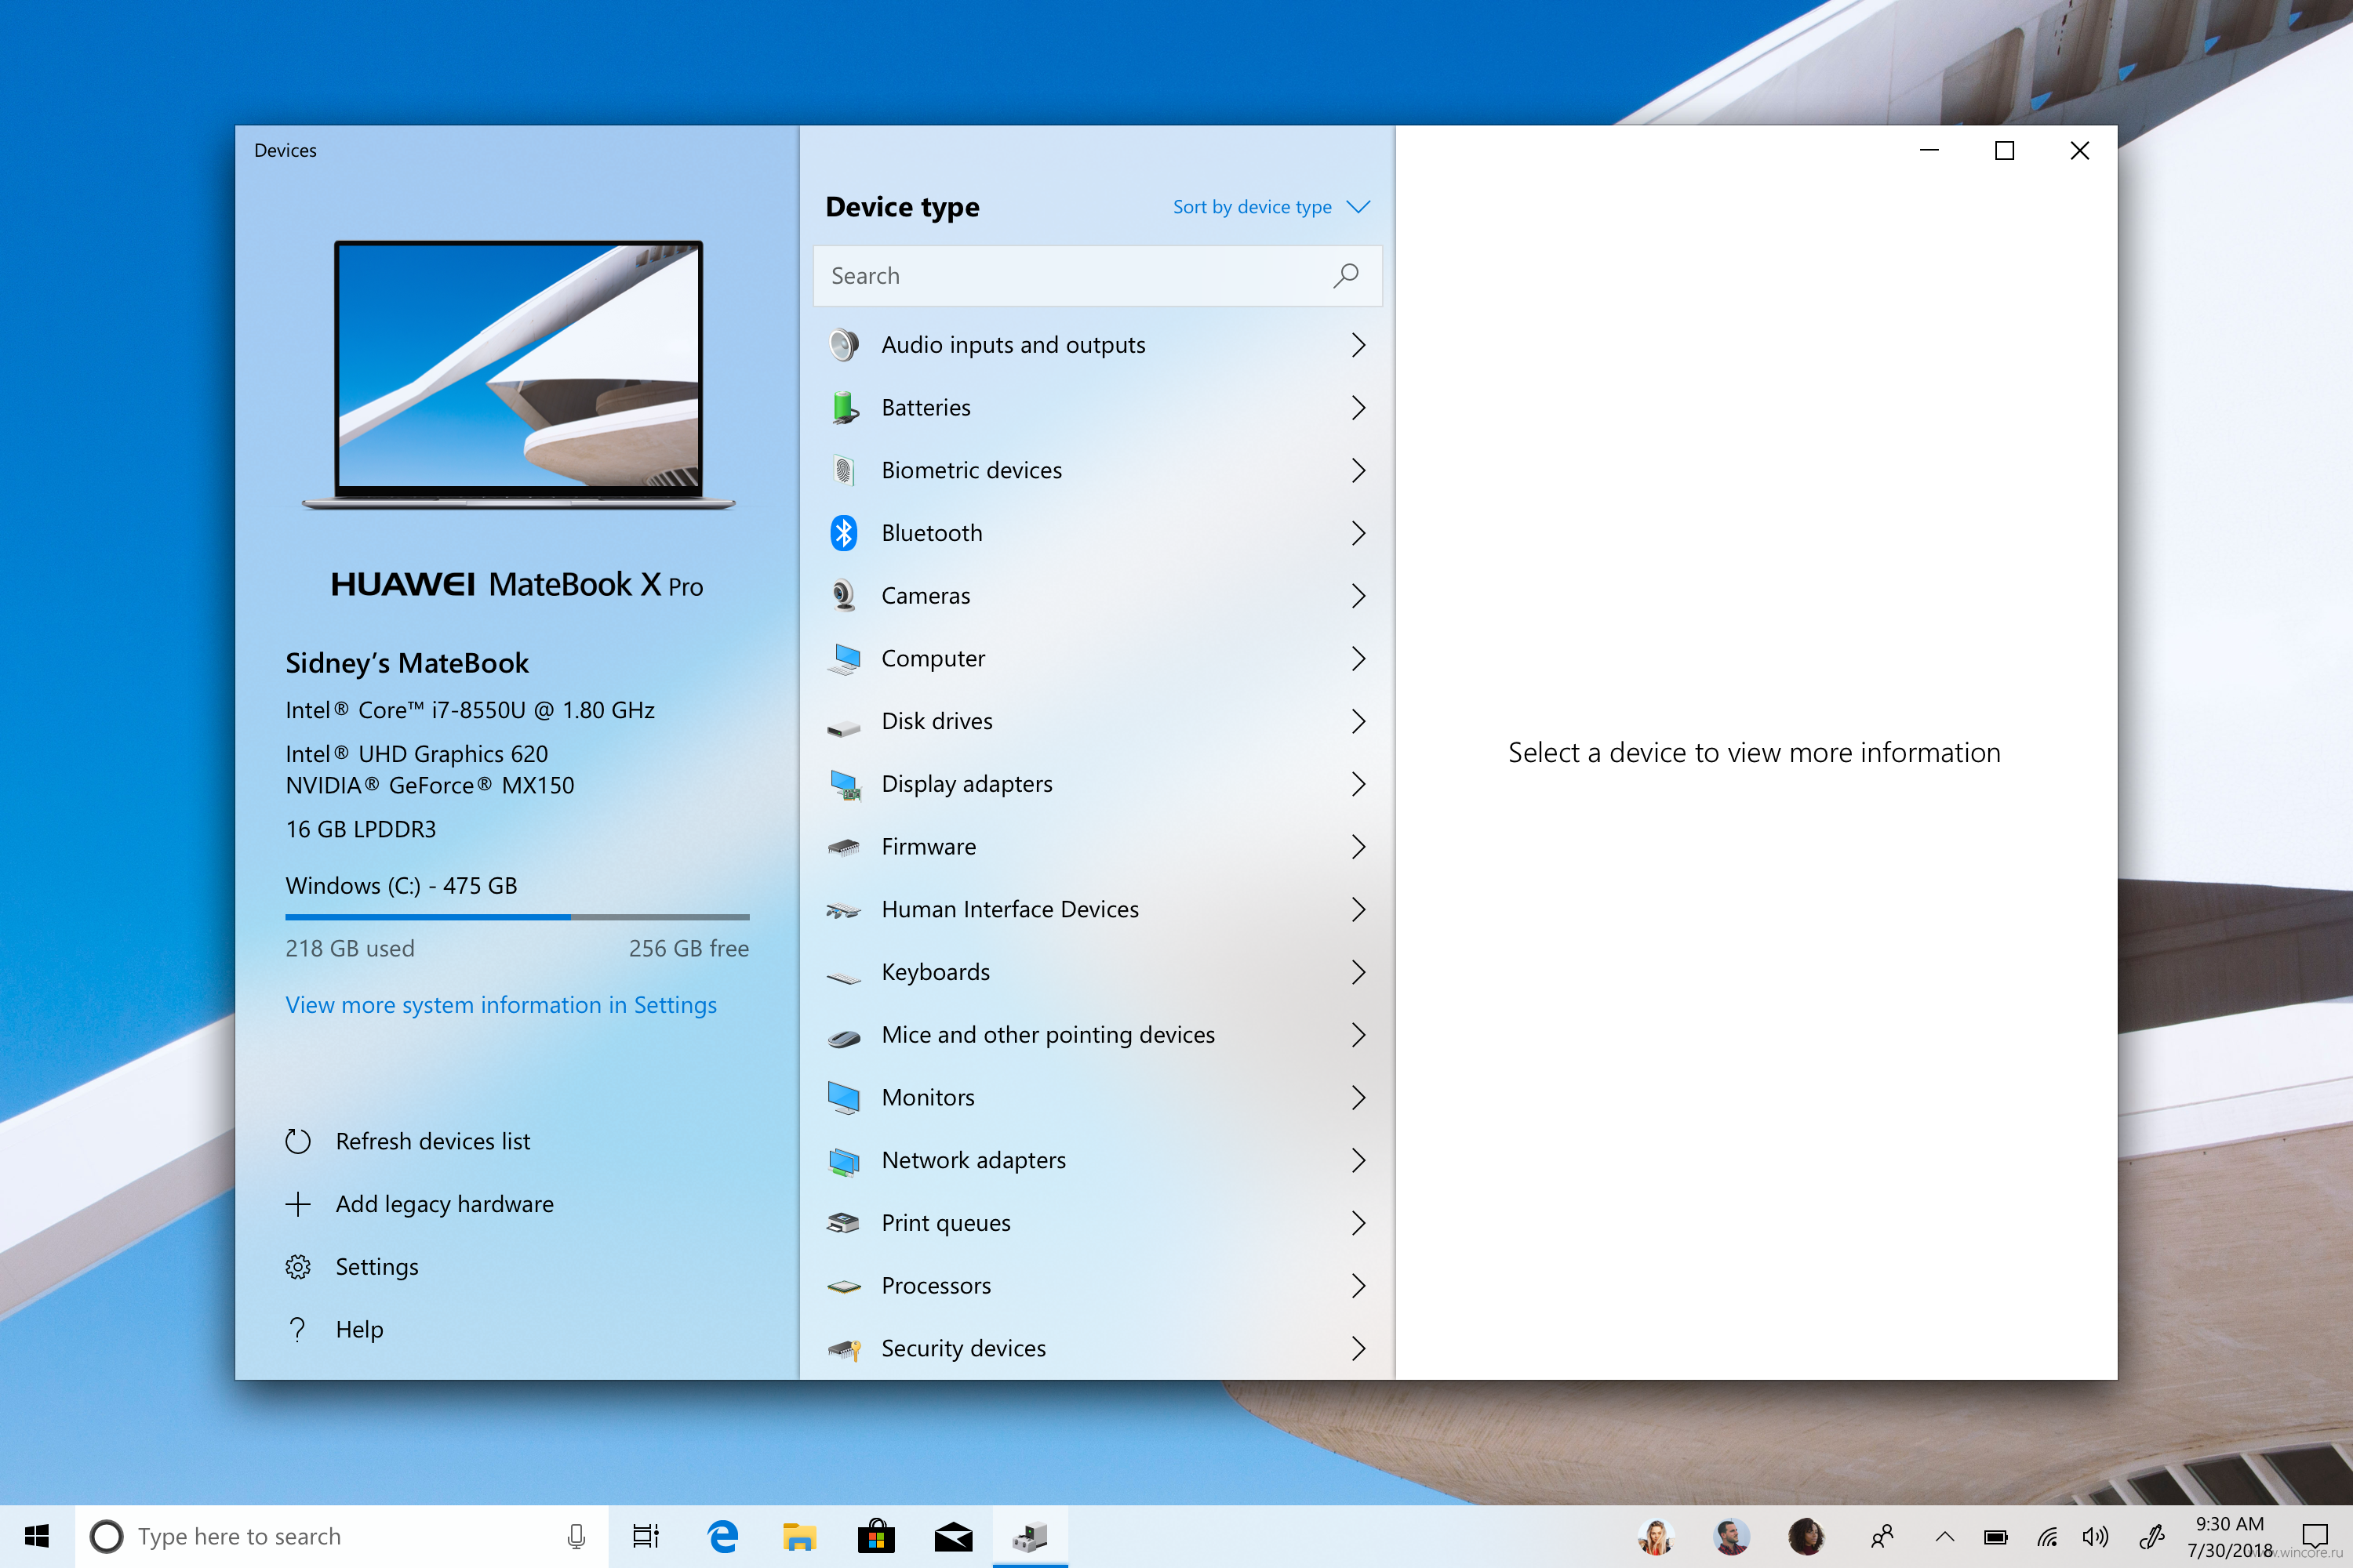This screenshot has width=2353, height=1568.
Task: Open File Explorer from the taskbar
Action: click(798, 1536)
